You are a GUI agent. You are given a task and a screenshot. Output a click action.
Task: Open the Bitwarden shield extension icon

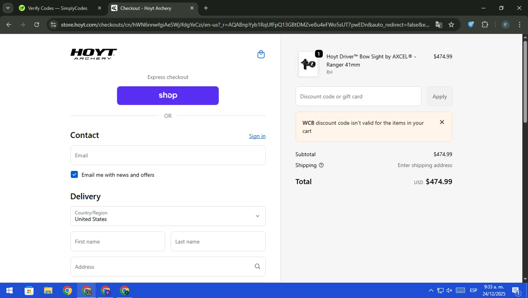tap(471, 25)
